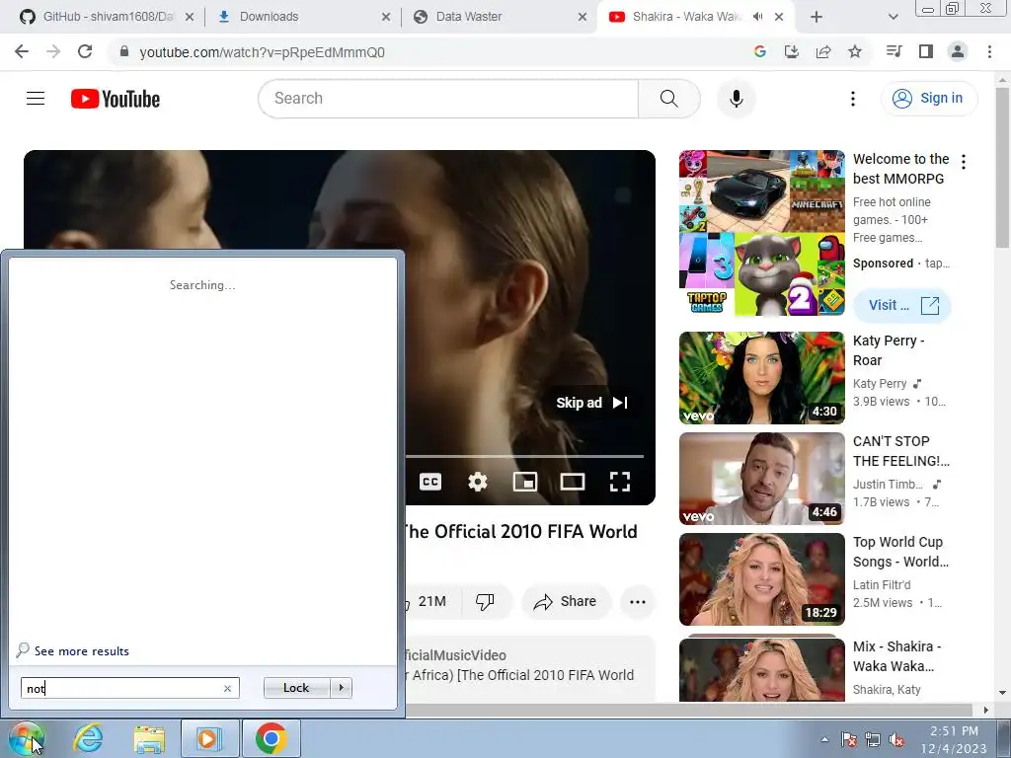Screen dimensions: 1011x758
Task: Open Action Center flag icon
Action: pos(848,739)
